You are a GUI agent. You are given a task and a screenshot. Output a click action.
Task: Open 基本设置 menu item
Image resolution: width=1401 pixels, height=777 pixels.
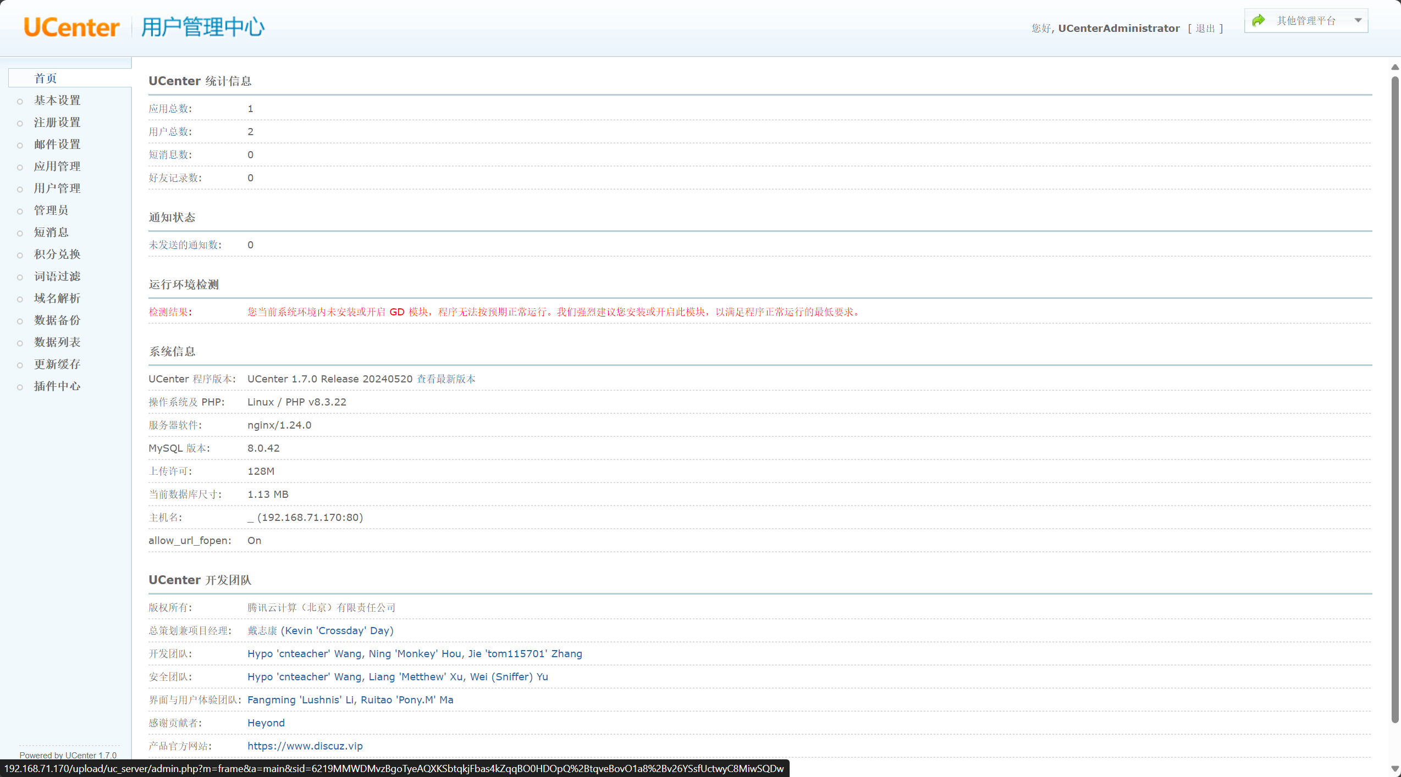click(x=57, y=101)
